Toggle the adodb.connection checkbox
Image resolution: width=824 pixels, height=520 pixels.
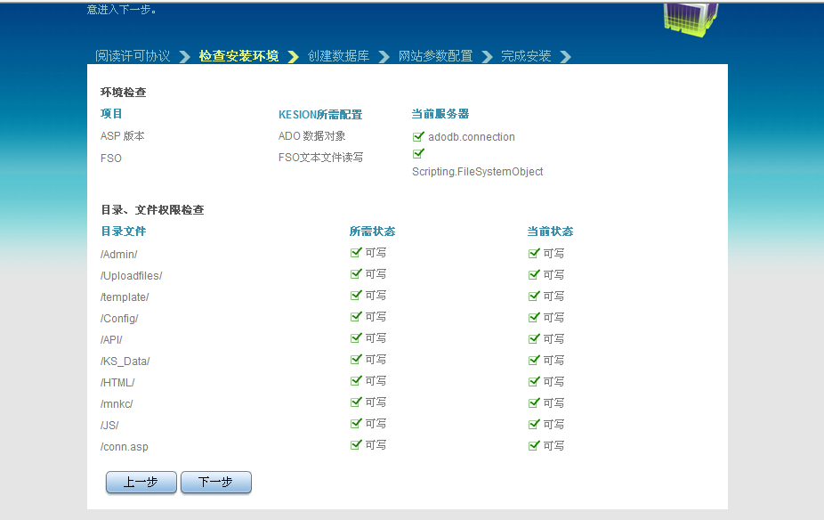pyautogui.click(x=417, y=136)
